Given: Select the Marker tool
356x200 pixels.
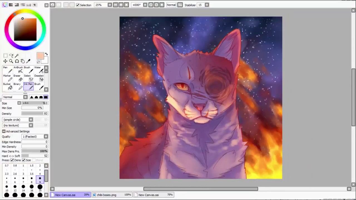Looking at the screenshot, I should point(7,78).
